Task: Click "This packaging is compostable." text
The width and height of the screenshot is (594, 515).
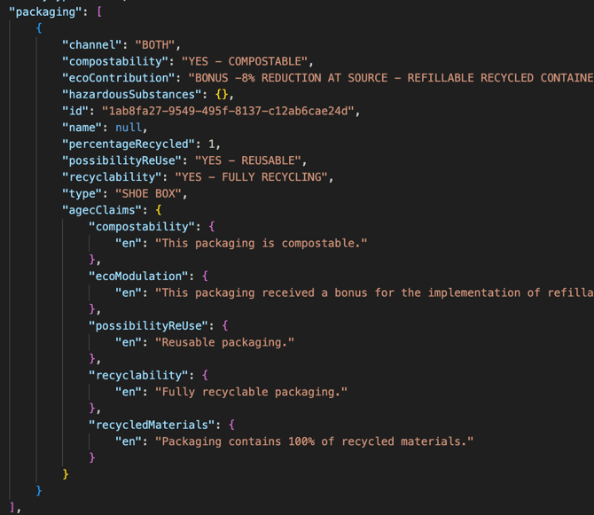Action: pyautogui.click(x=261, y=243)
